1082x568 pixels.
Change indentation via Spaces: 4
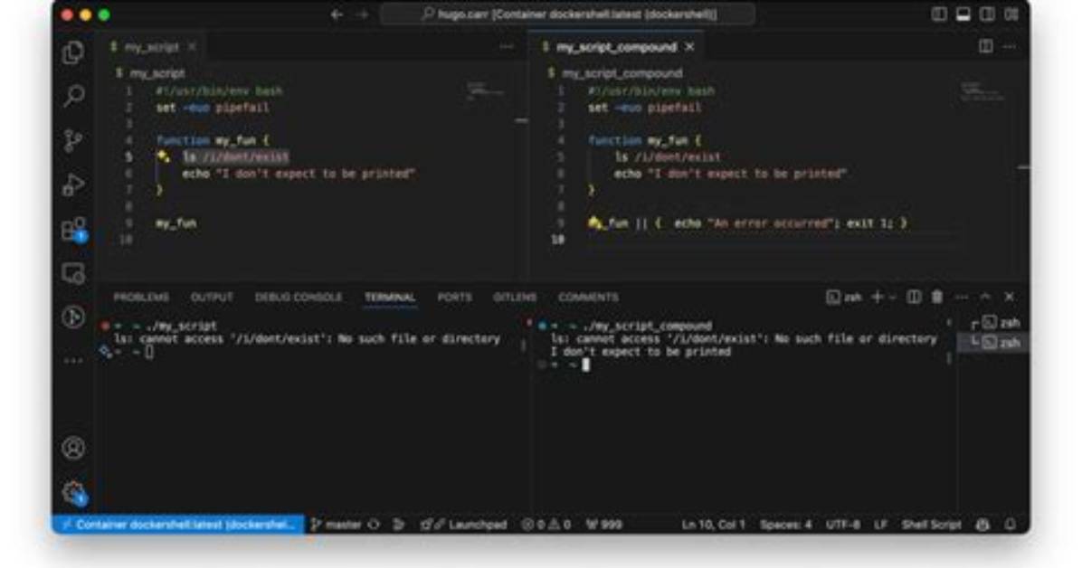coord(786,525)
